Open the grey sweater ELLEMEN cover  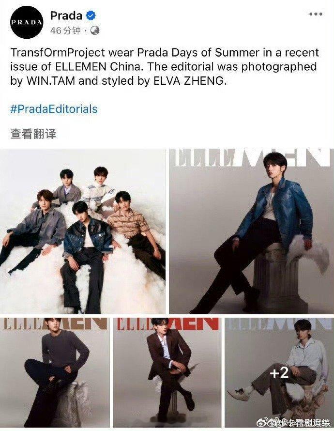[x=54, y=372]
